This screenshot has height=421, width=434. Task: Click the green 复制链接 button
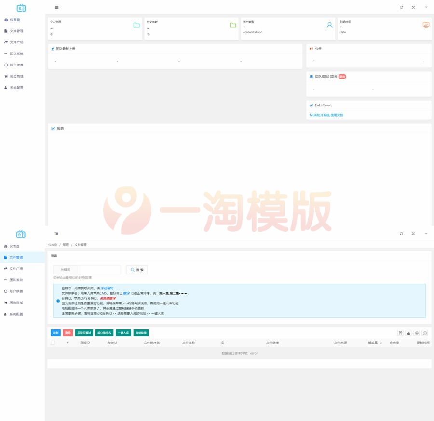point(141,333)
